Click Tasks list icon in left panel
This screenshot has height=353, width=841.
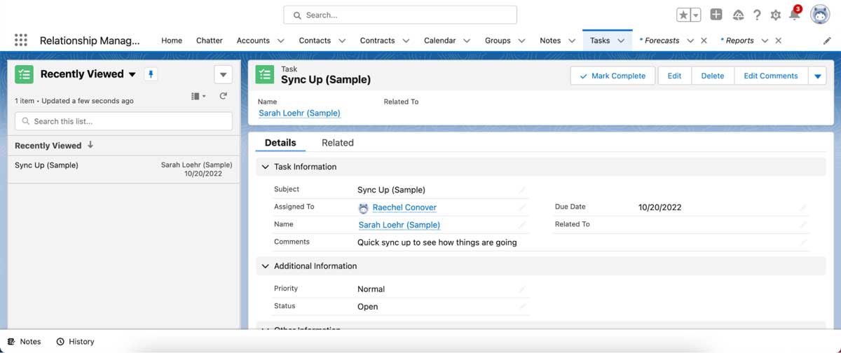(24, 74)
